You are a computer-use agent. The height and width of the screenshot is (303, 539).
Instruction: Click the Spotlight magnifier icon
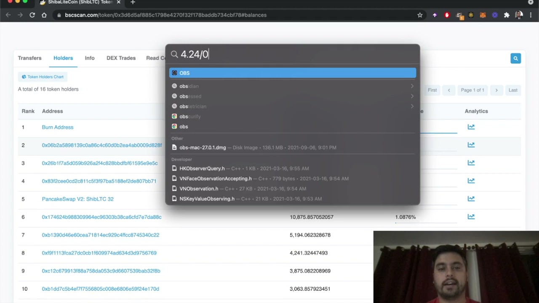click(x=174, y=54)
